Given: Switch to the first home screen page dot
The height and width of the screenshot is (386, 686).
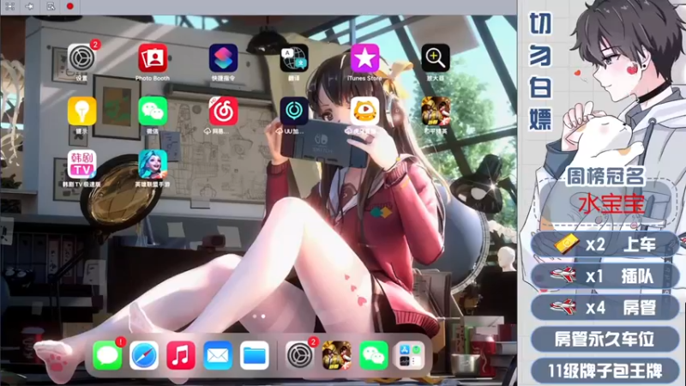Looking at the screenshot, I should pyautogui.click(x=255, y=316).
